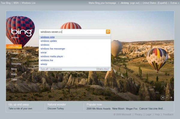Click the orange EXPLORE button
Viewport: 180px width, 119px height.
pos(14,47)
